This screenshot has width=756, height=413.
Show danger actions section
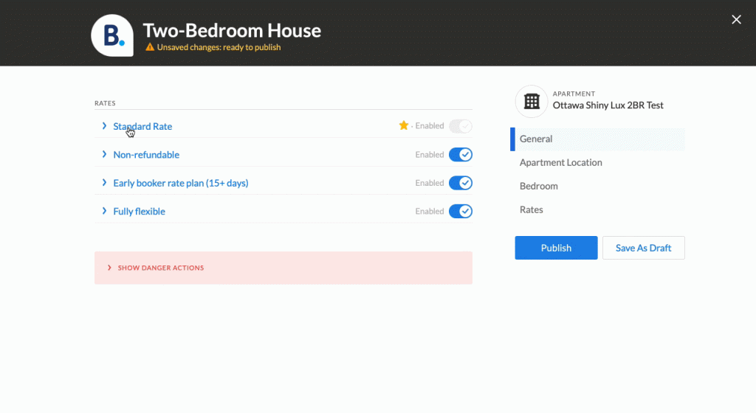(283, 268)
